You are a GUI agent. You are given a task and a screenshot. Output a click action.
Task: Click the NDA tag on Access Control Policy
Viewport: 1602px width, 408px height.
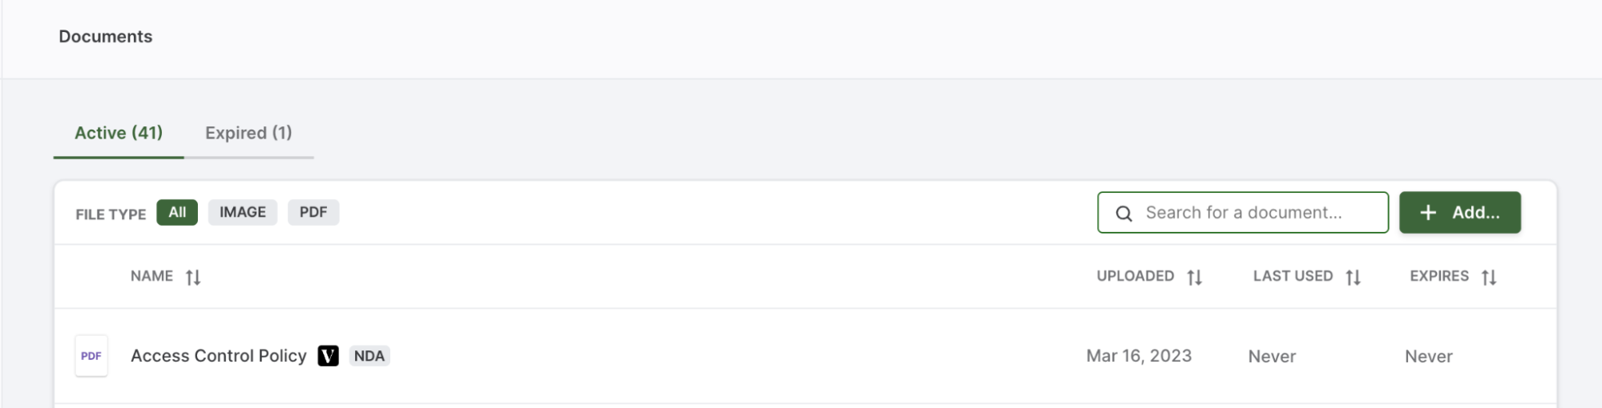coord(369,356)
